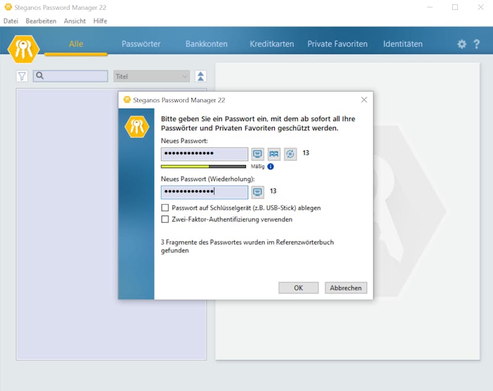The height and width of the screenshot is (391, 493).
Task: Minimize the main Steganos window
Action: coord(430,7)
